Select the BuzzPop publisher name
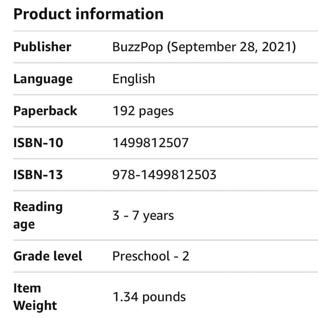The width and height of the screenshot is (318, 318). [x=138, y=47]
